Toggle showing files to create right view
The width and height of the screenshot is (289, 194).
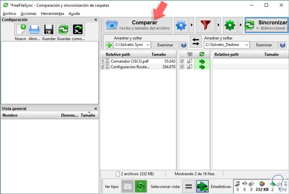coord(202,187)
